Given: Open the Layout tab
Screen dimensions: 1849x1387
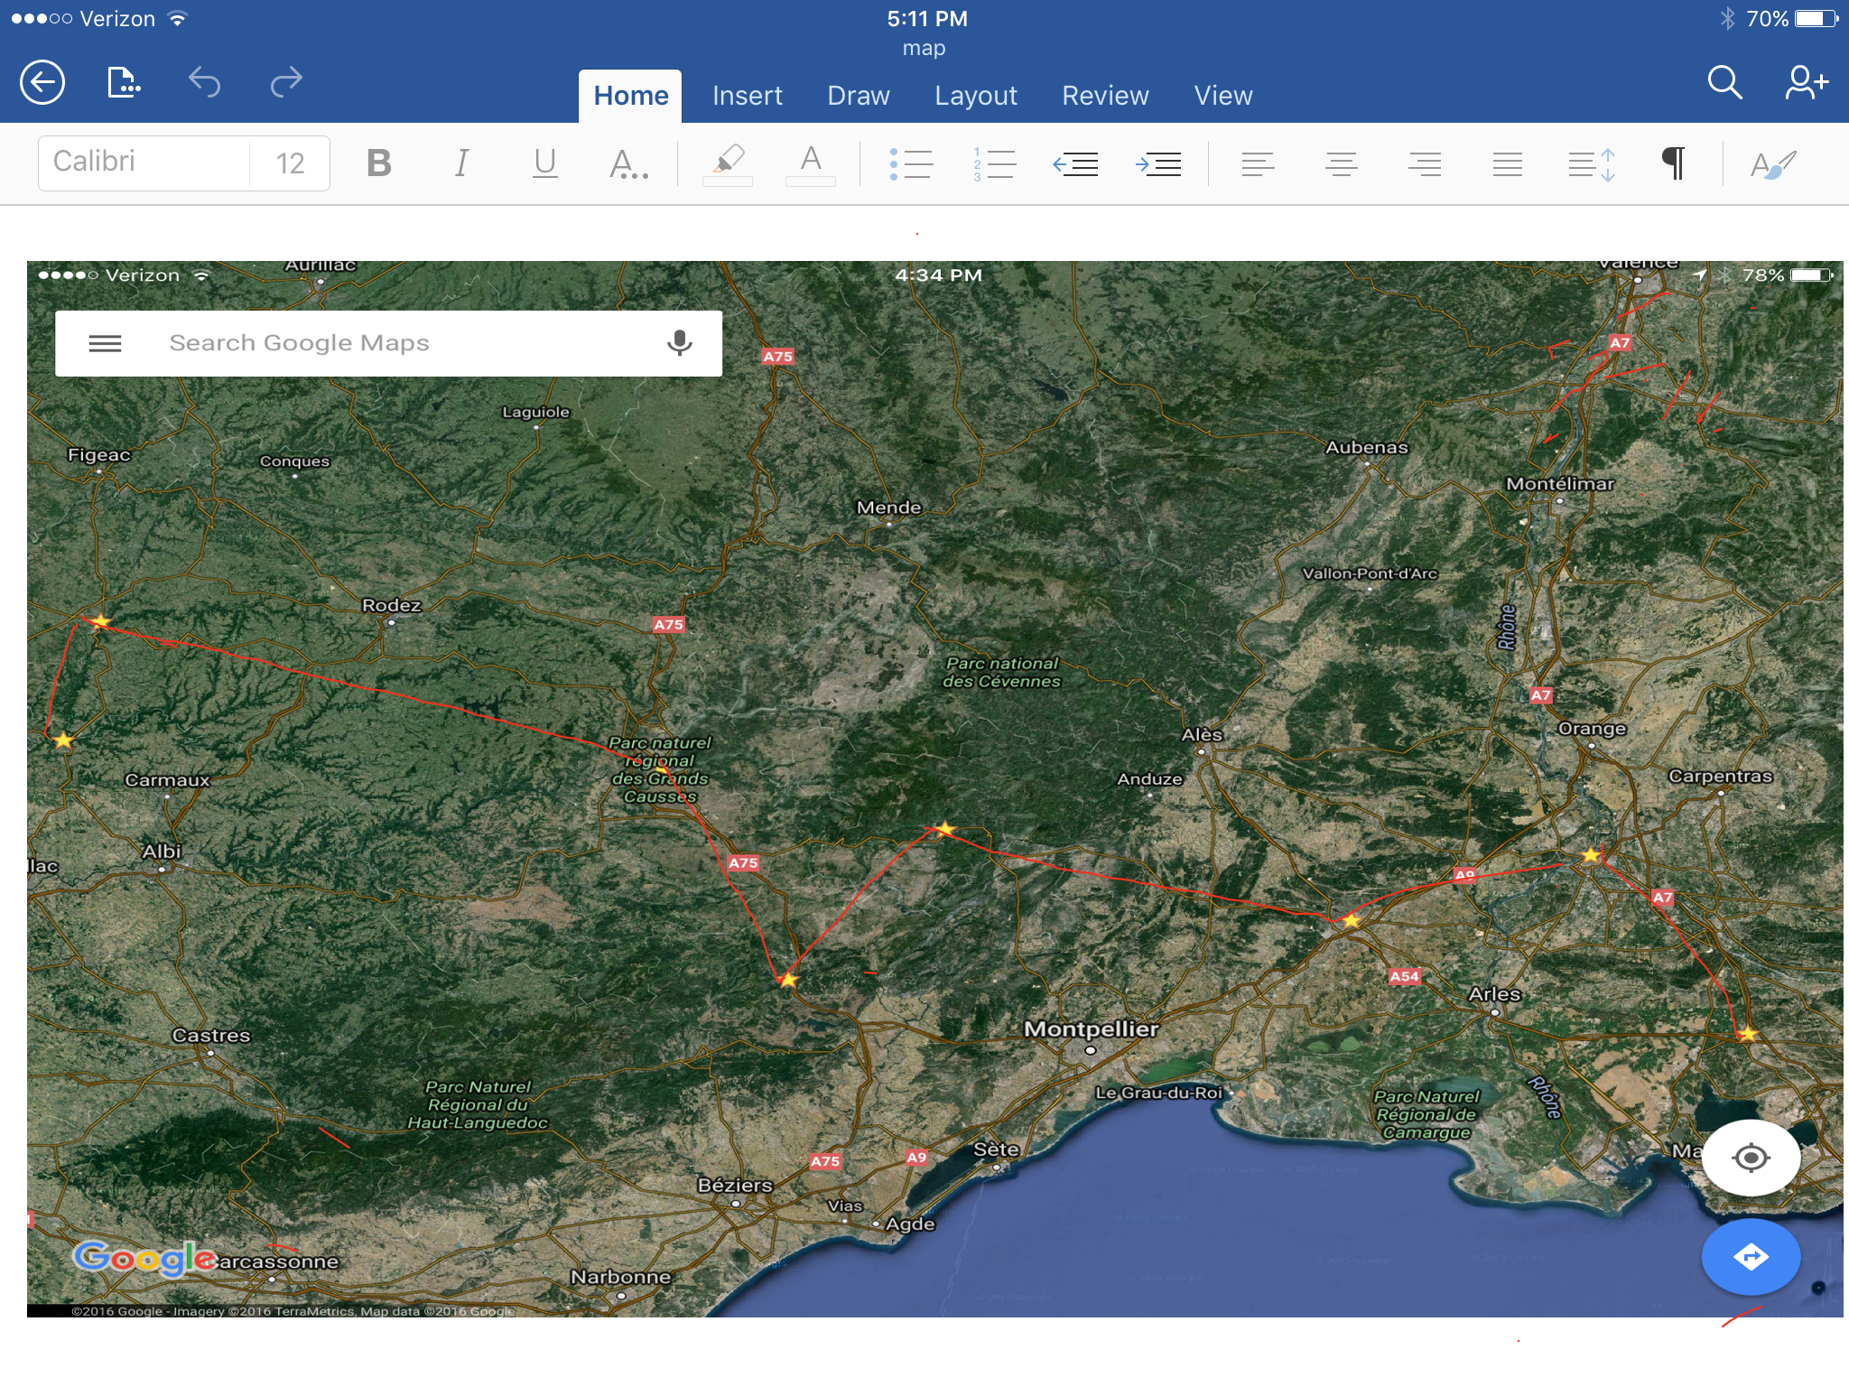Looking at the screenshot, I should click(x=975, y=96).
